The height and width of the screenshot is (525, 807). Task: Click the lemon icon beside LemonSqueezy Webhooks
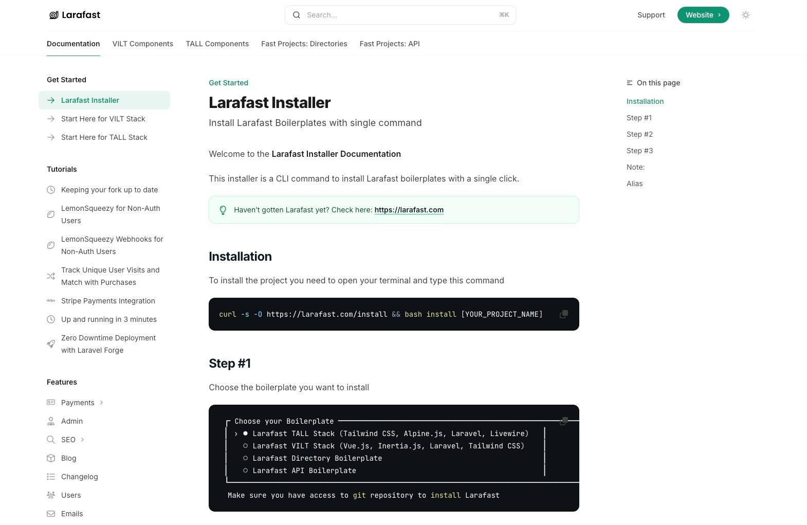[x=51, y=245]
